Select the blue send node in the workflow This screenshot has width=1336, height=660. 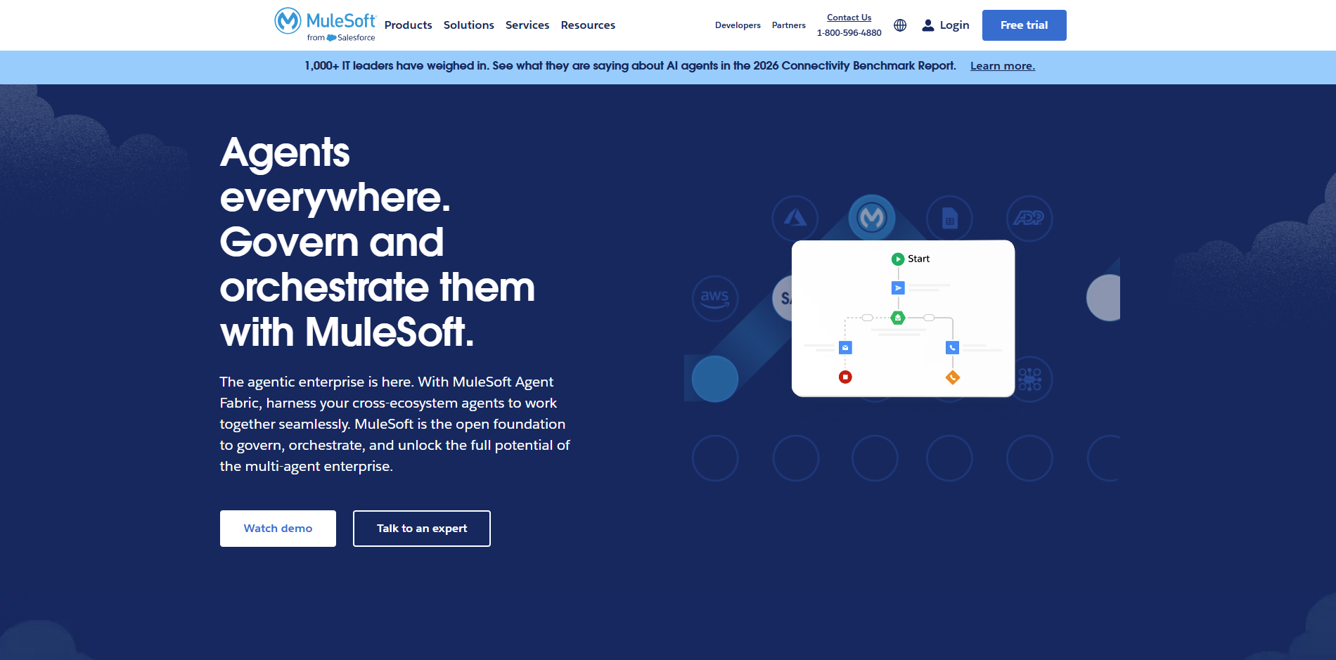pos(897,287)
